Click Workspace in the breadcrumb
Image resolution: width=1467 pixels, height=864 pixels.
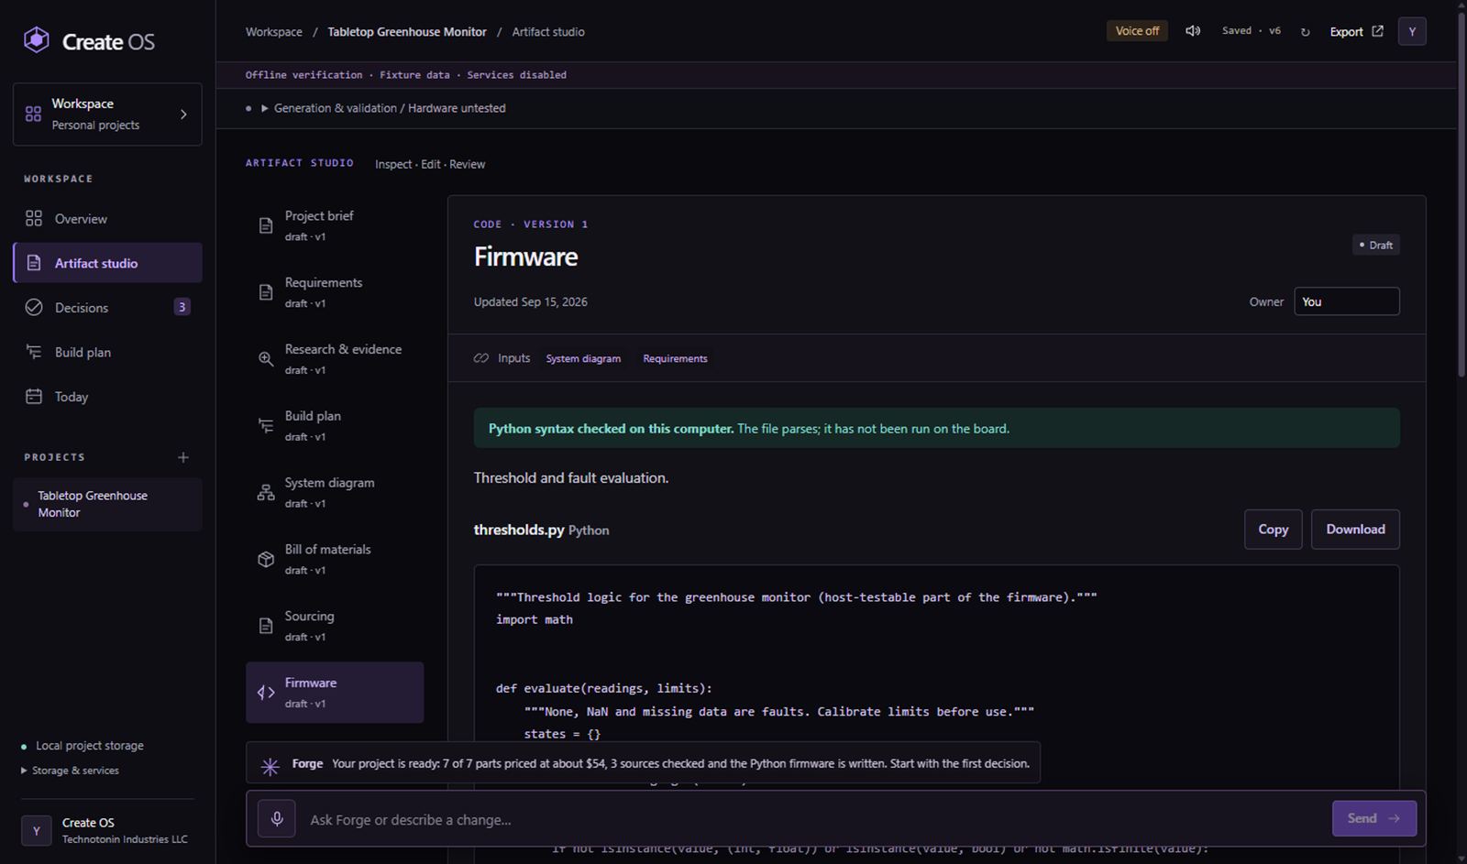273,31
